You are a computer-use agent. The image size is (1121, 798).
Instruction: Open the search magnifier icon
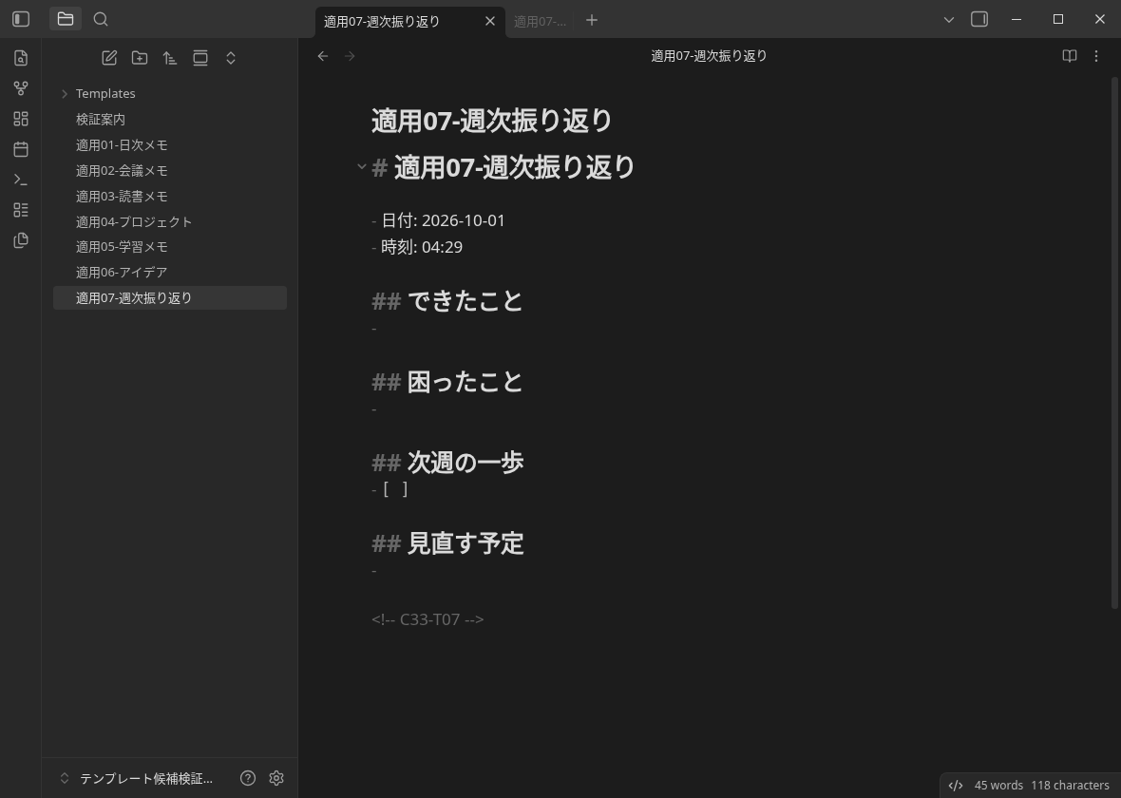pos(101,19)
